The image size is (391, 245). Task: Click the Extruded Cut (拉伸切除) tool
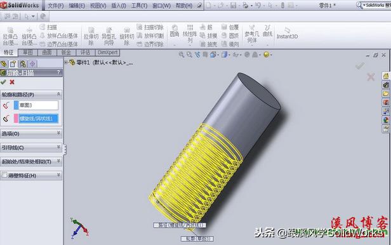91,36
